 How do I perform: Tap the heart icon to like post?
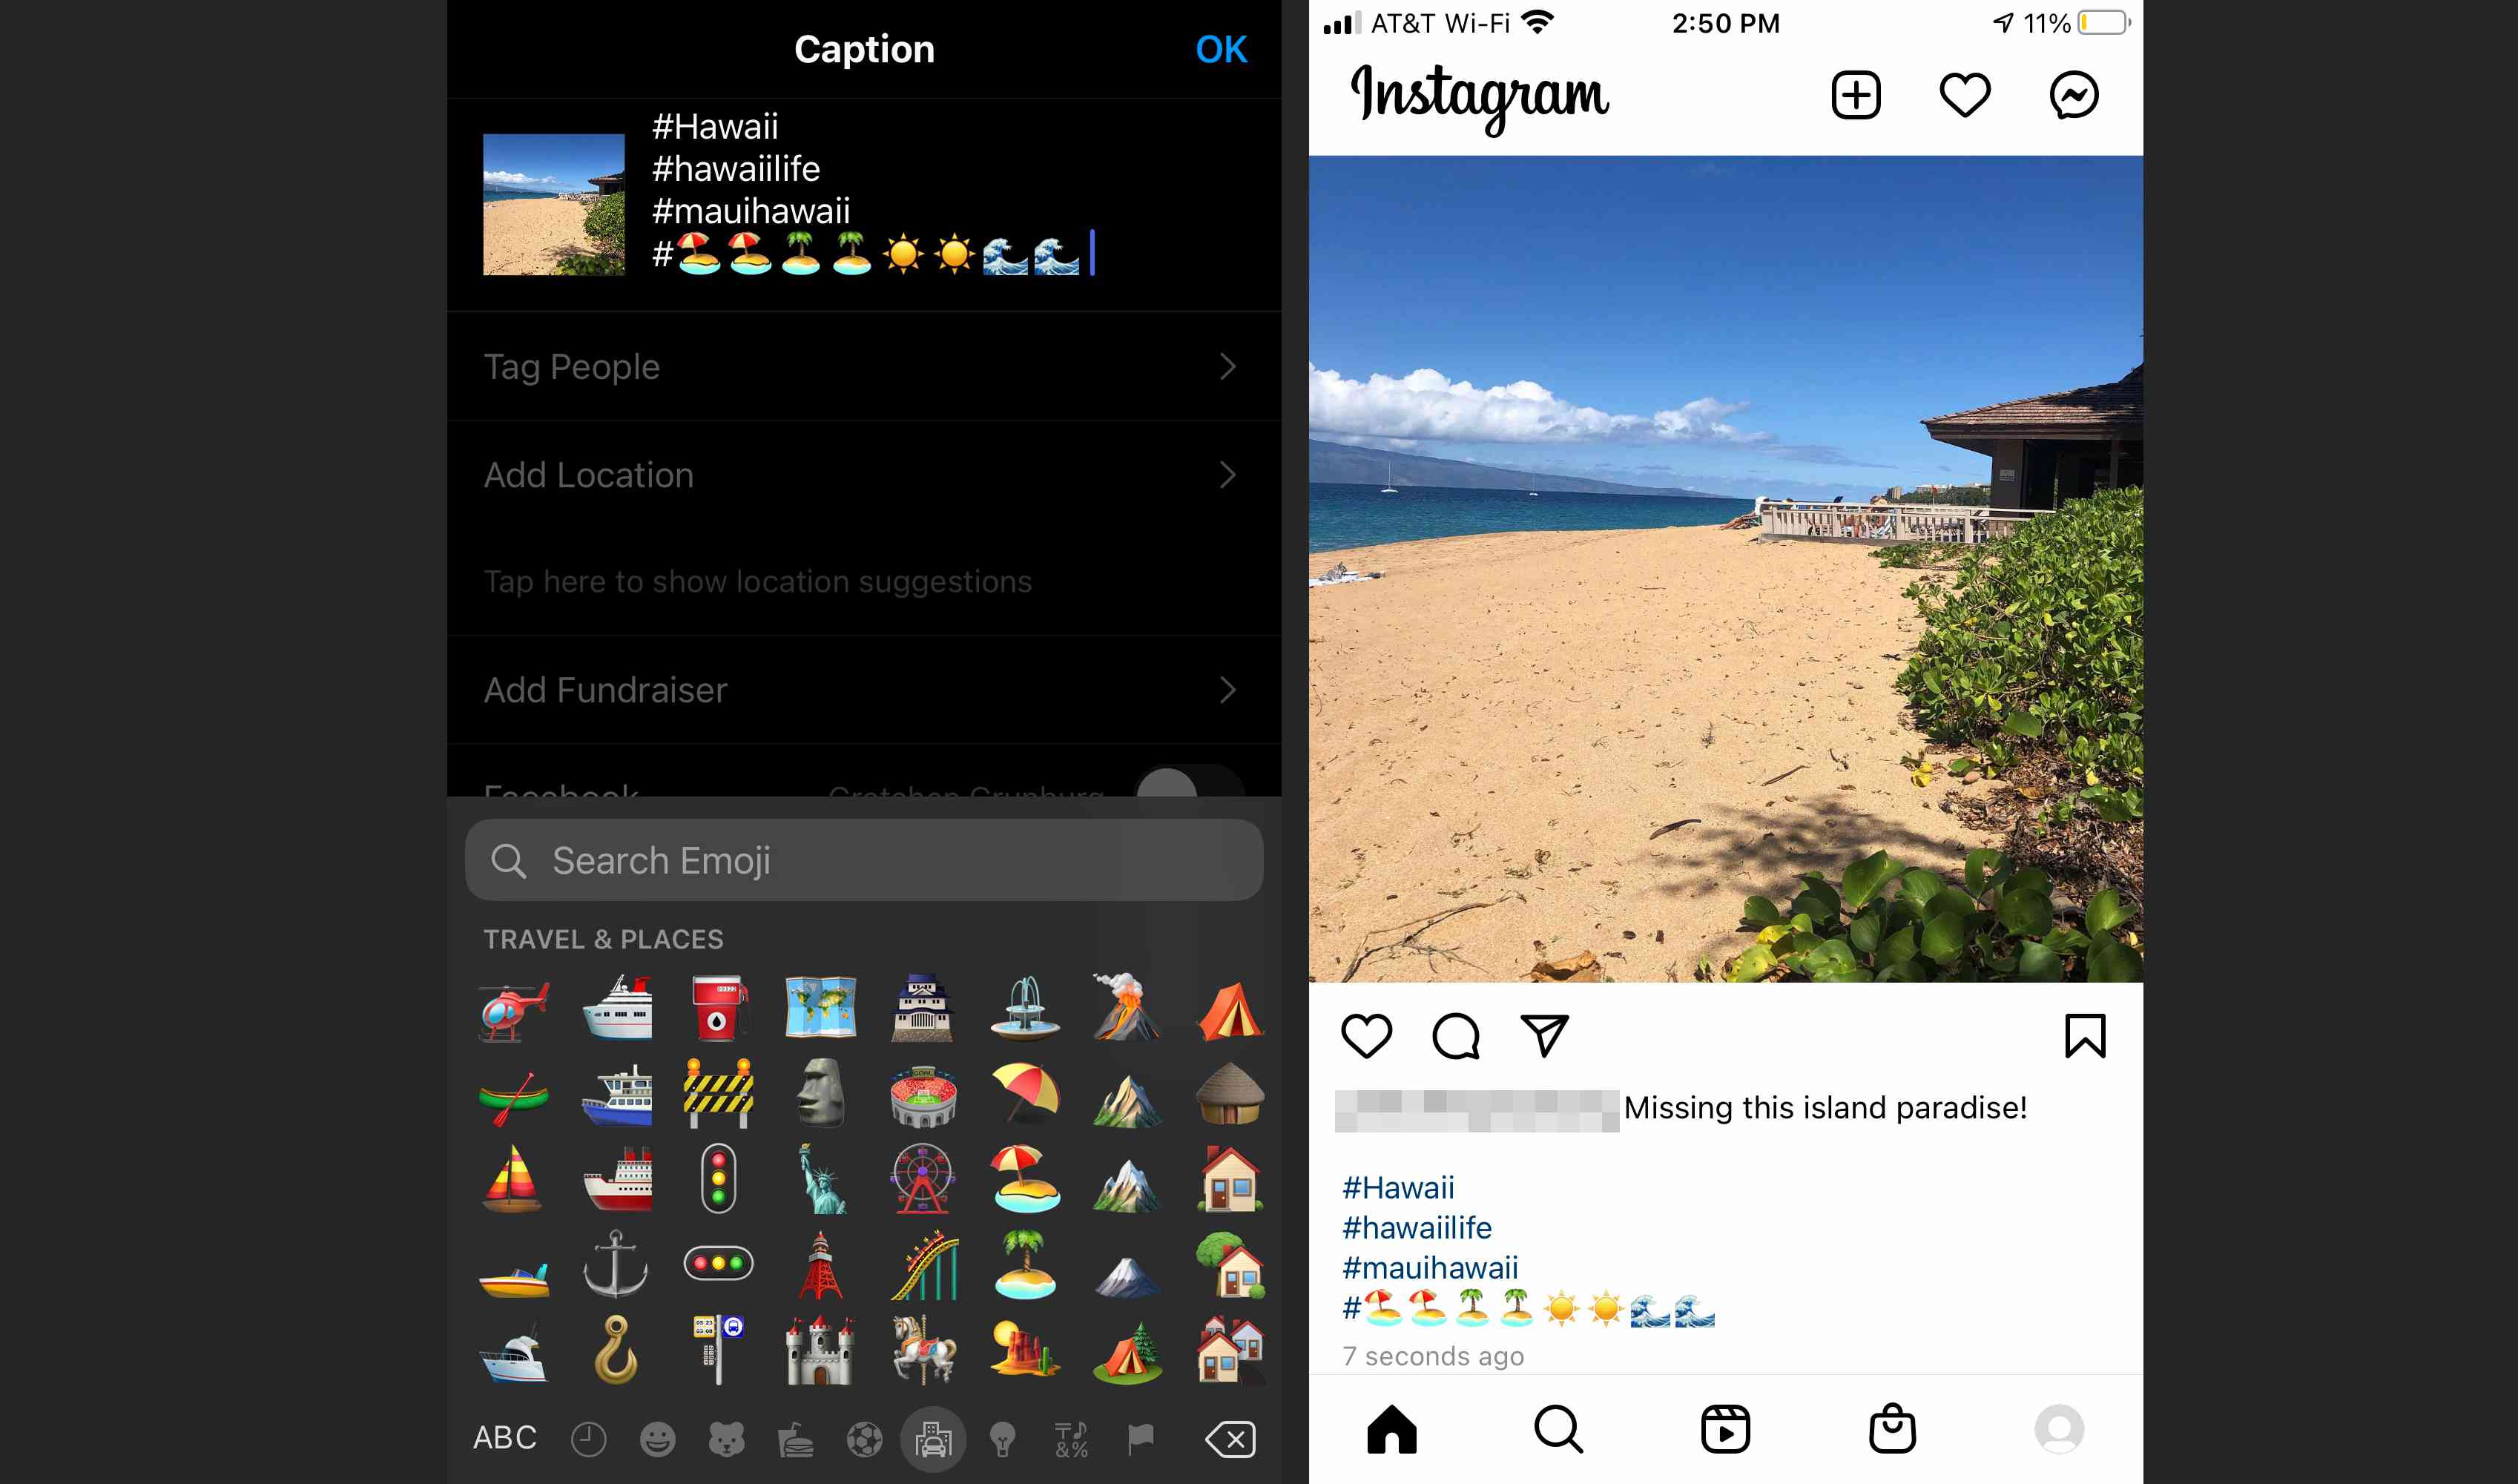pyautogui.click(x=1370, y=1035)
